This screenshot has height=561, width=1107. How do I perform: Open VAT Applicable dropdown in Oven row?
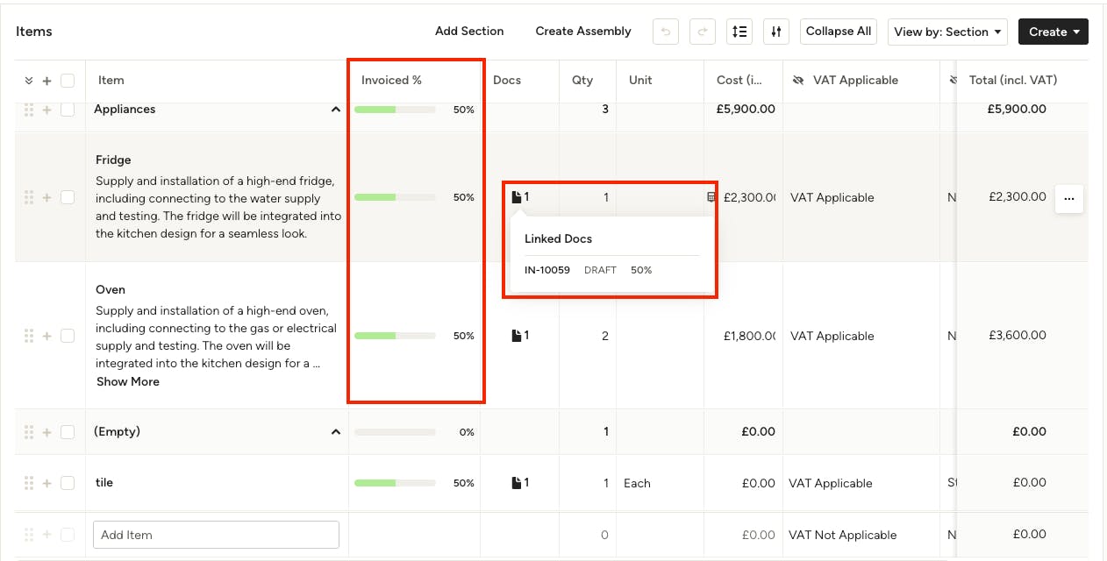[832, 336]
